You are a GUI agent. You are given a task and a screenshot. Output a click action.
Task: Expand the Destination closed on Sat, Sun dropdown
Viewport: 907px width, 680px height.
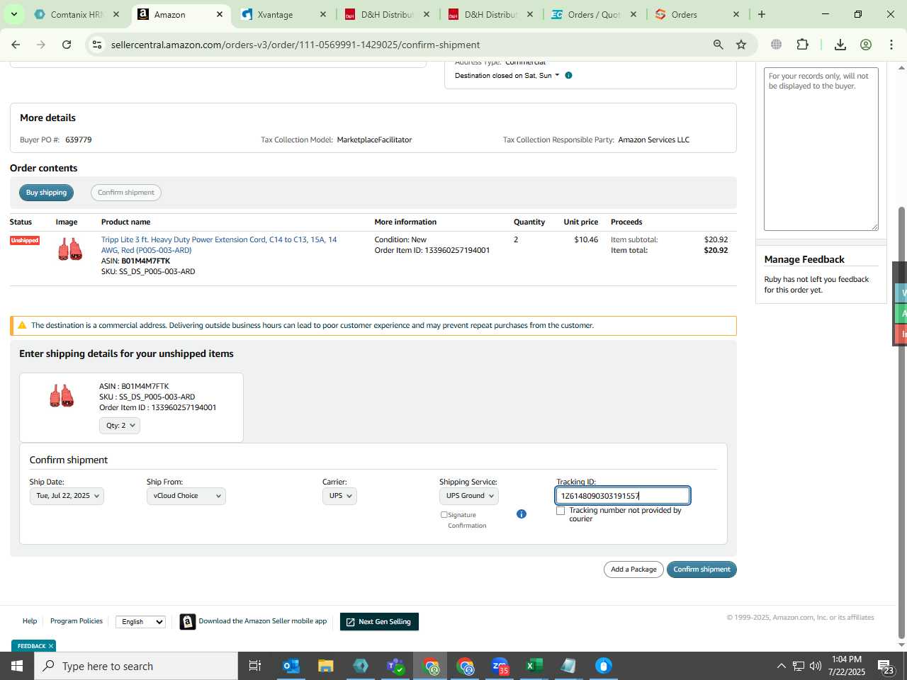point(507,75)
